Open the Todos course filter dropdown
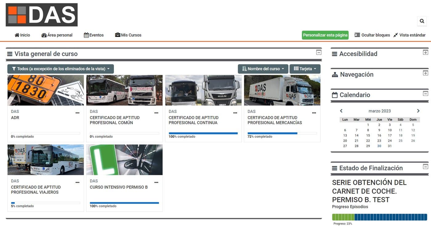The image size is (431, 226). 61,69
